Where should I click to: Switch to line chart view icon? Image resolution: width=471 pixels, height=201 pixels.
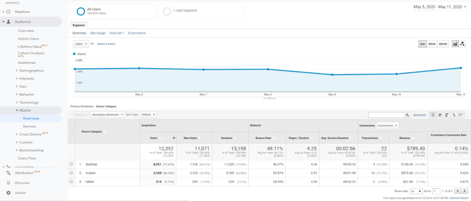(455, 44)
